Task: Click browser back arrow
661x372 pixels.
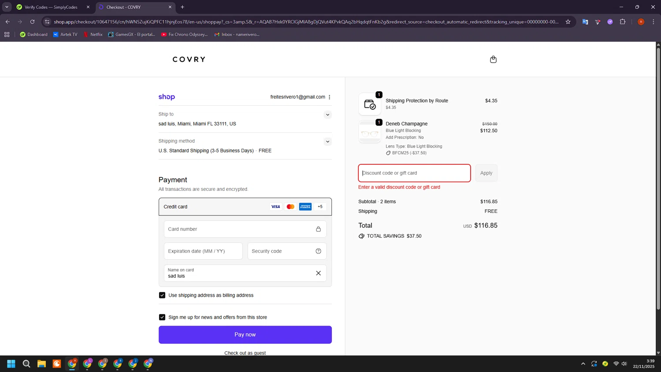Action: (7, 22)
